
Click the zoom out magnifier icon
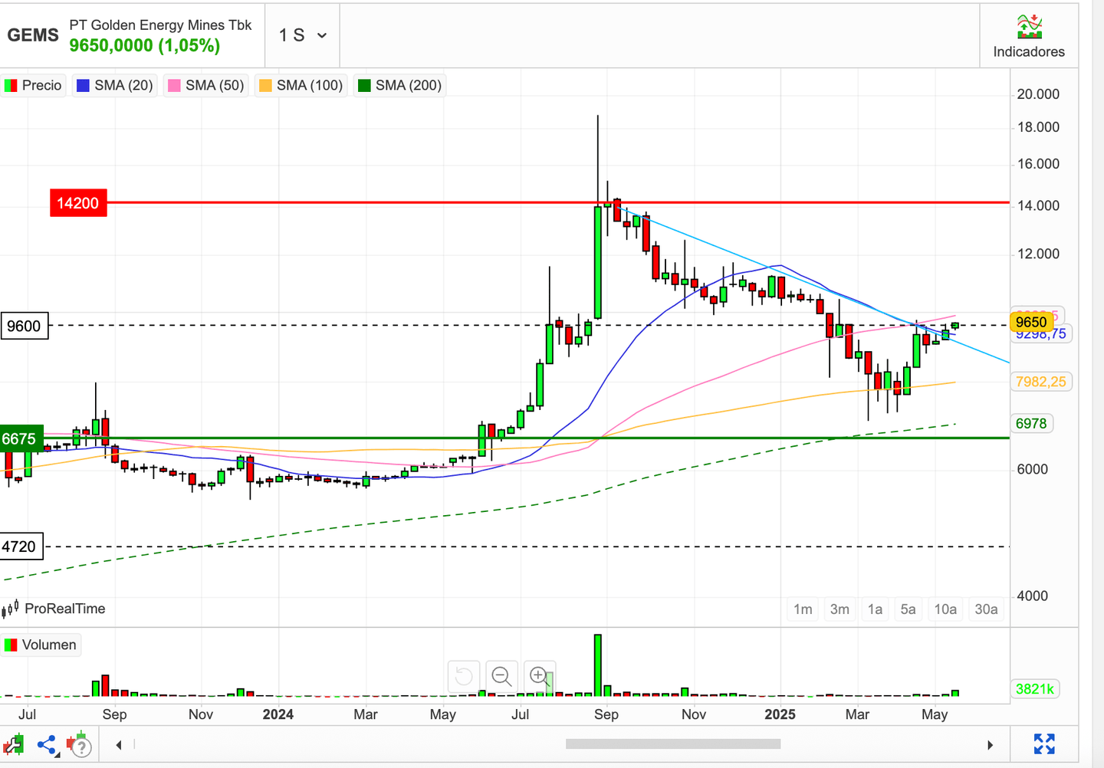501,676
